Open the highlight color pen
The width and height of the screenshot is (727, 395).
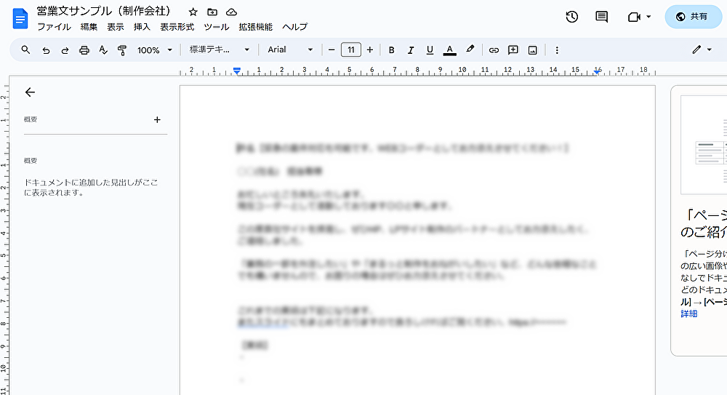(x=470, y=49)
